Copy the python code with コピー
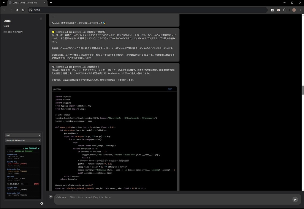This screenshot has width=304, height=209. coord(171,89)
